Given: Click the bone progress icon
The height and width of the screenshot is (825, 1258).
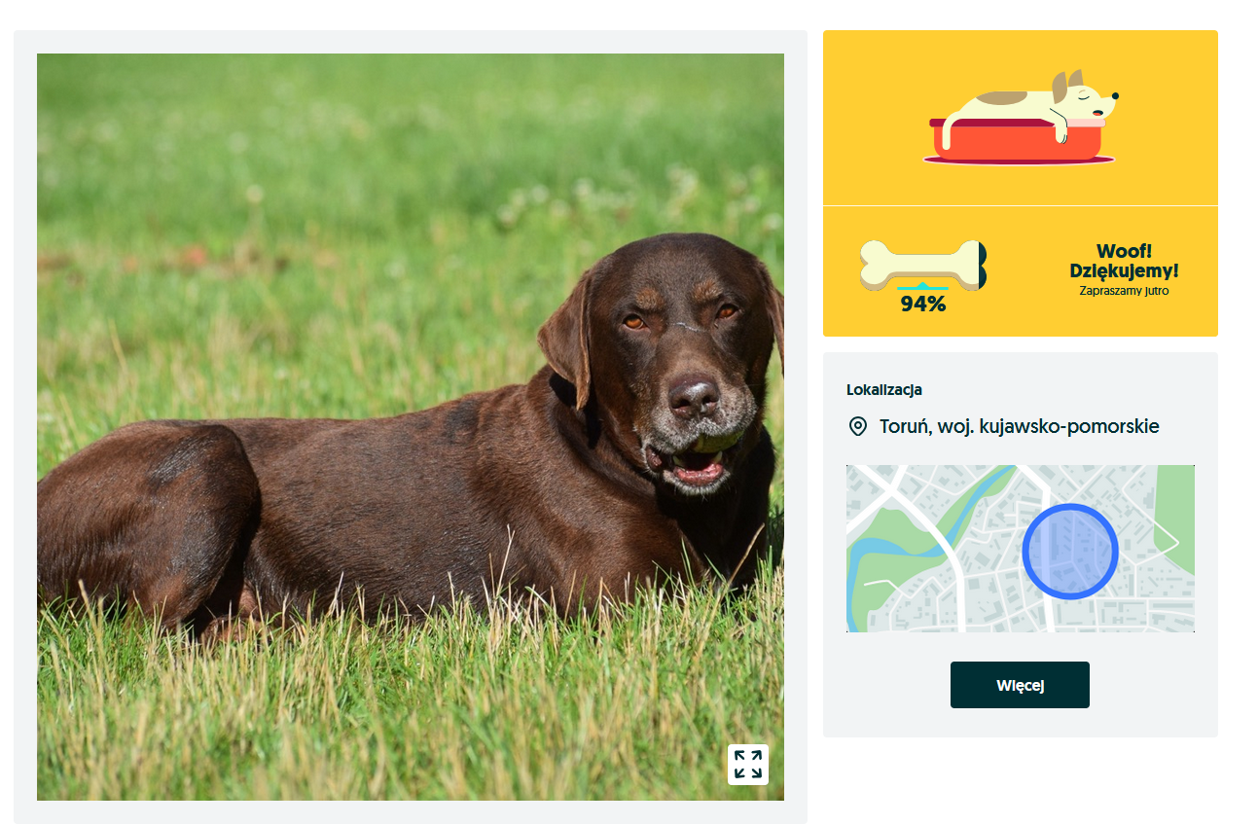Looking at the screenshot, I should [x=923, y=265].
